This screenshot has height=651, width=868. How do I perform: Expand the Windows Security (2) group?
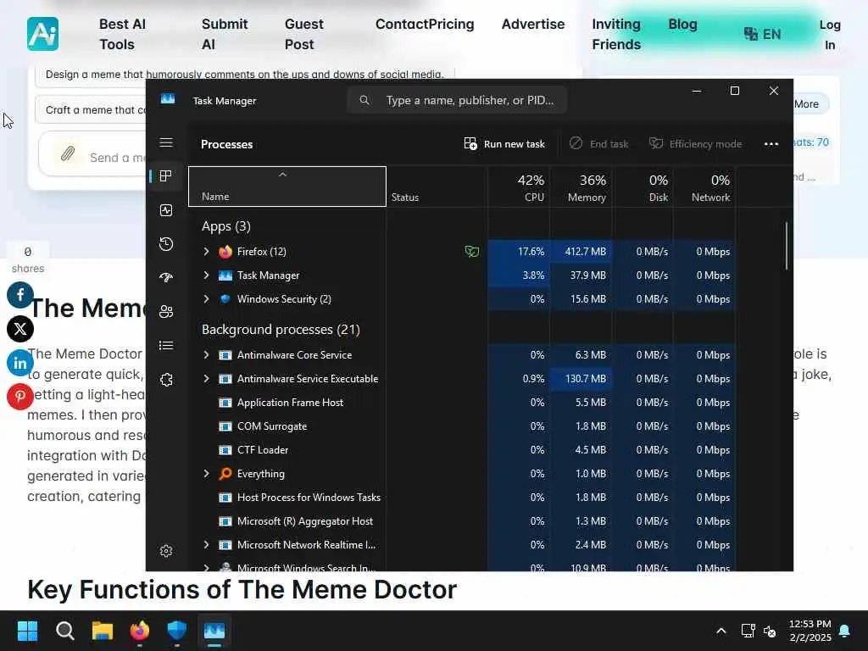coord(207,299)
